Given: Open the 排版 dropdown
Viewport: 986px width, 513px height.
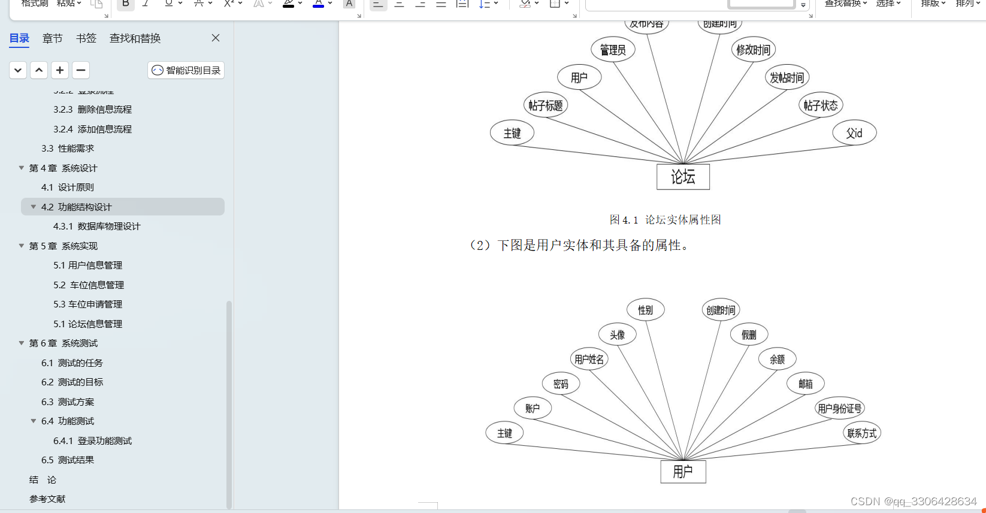Looking at the screenshot, I should (933, 4).
